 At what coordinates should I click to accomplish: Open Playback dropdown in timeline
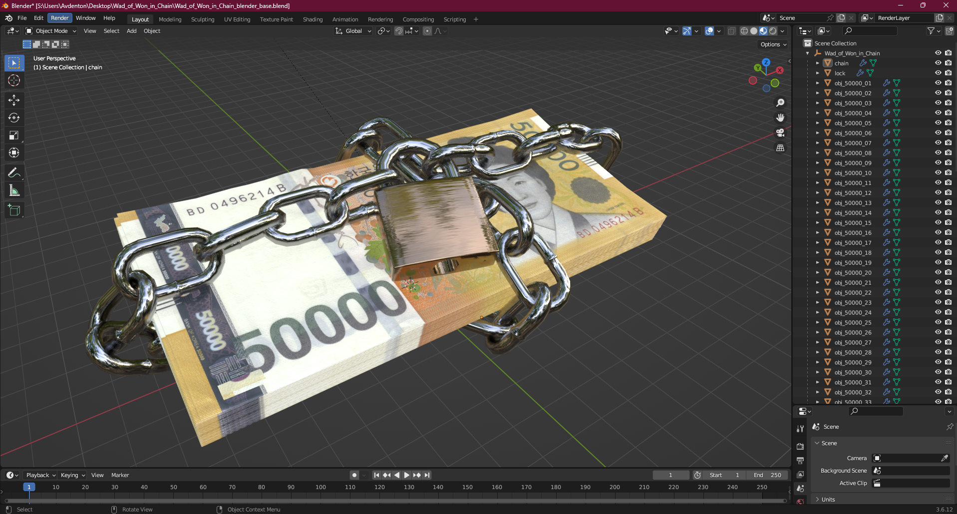41,475
